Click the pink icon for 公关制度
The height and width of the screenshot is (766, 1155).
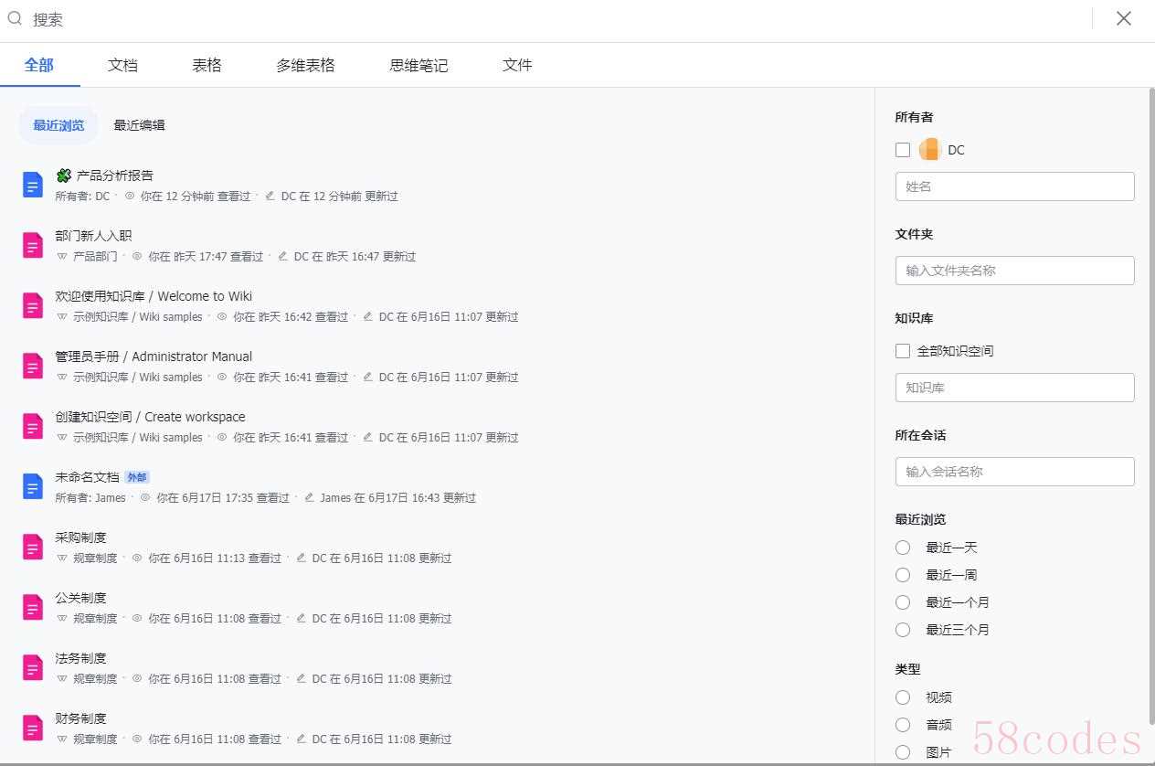[x=33, y=607]
